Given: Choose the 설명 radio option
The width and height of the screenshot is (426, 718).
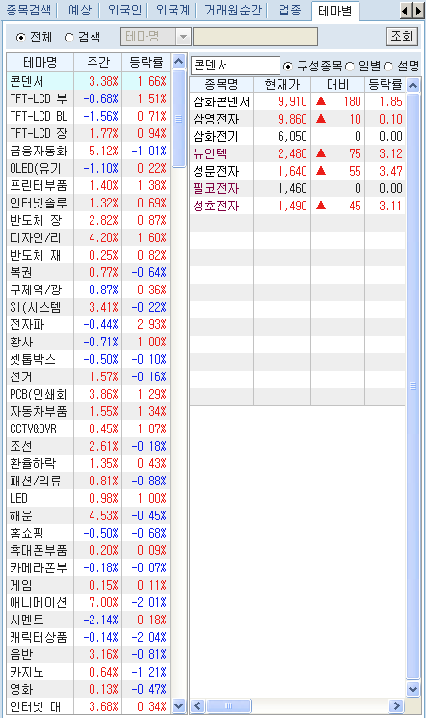Looking at the screenshot, I should click(x=388, y=66).
